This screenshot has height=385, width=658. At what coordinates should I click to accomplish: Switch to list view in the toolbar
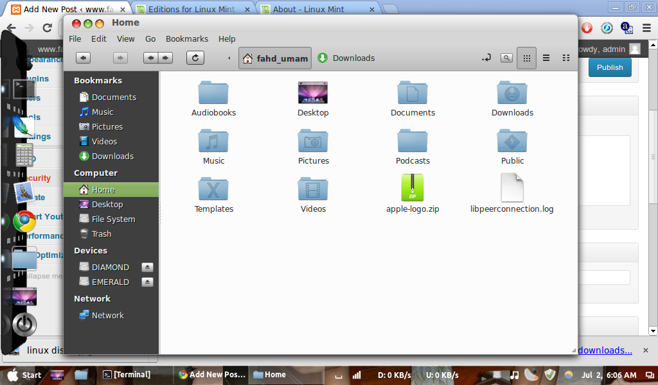546,58
